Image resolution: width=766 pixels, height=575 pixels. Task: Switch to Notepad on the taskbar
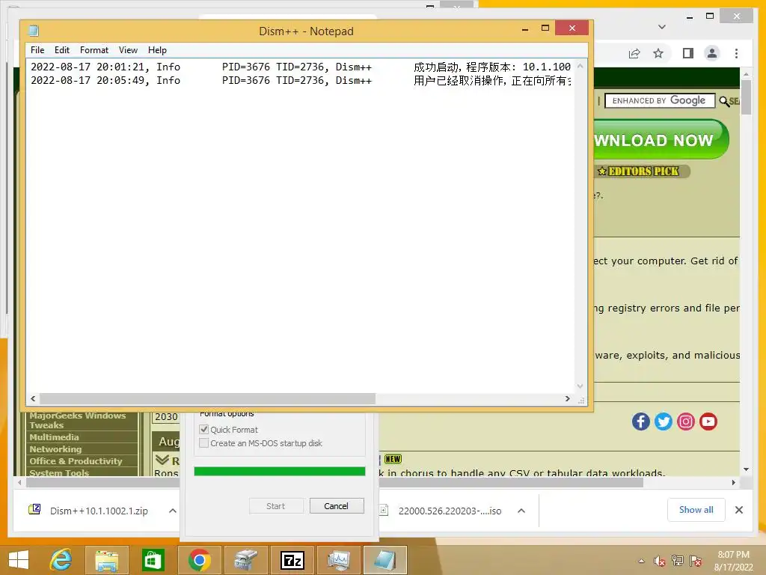(385, 560)
